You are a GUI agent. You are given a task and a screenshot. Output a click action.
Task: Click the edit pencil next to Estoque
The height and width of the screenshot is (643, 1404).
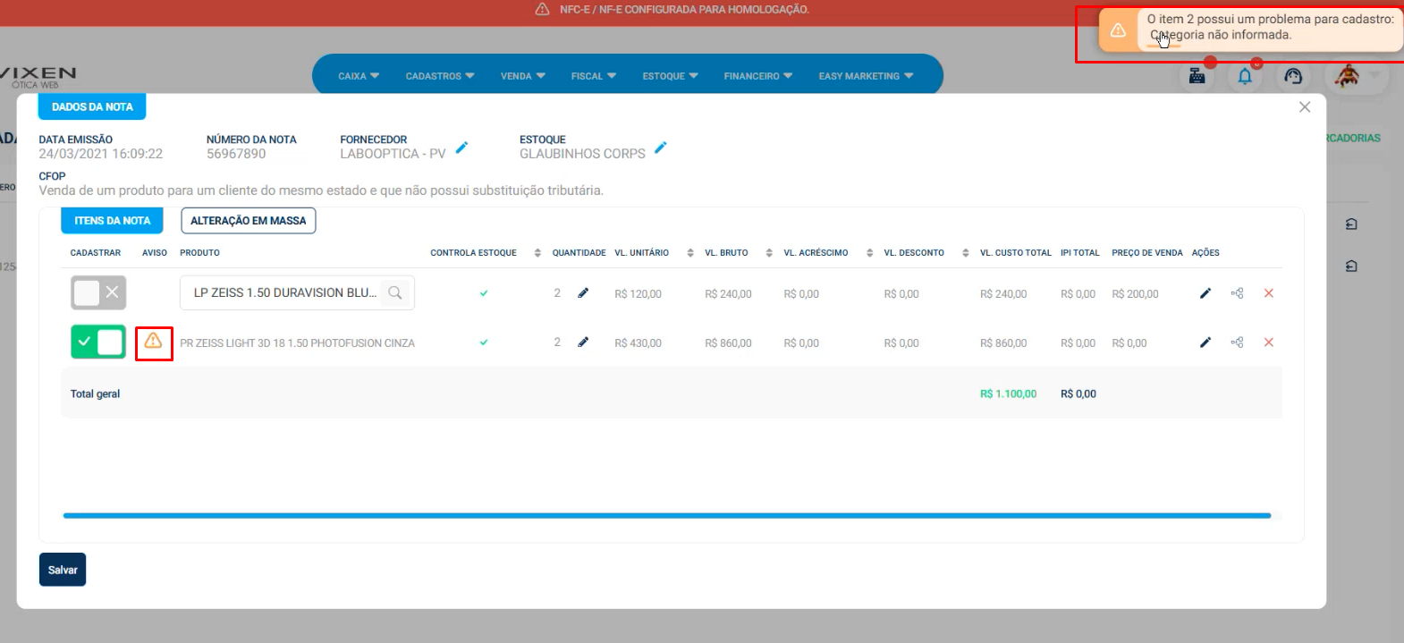(x=660, y=148)
